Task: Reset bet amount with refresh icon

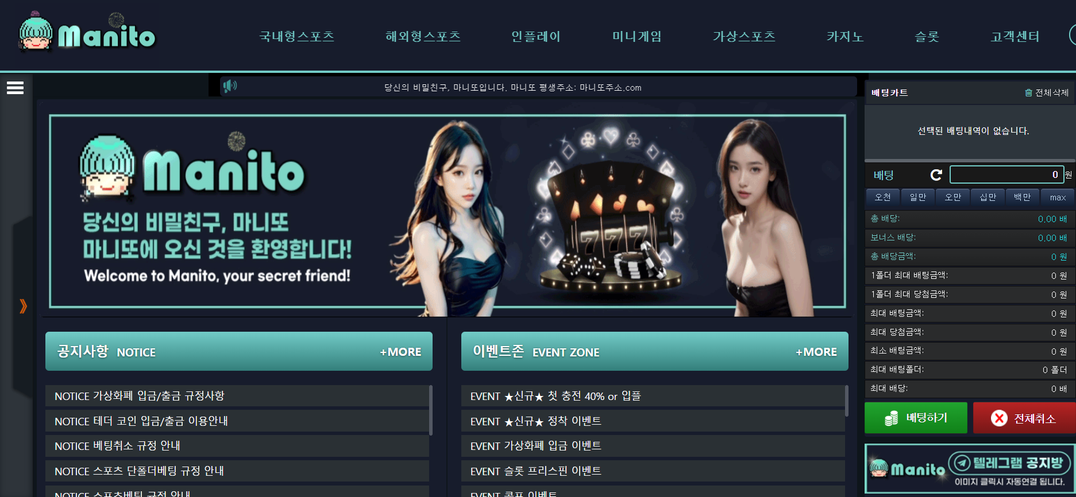Action: (x=936, y=174)
